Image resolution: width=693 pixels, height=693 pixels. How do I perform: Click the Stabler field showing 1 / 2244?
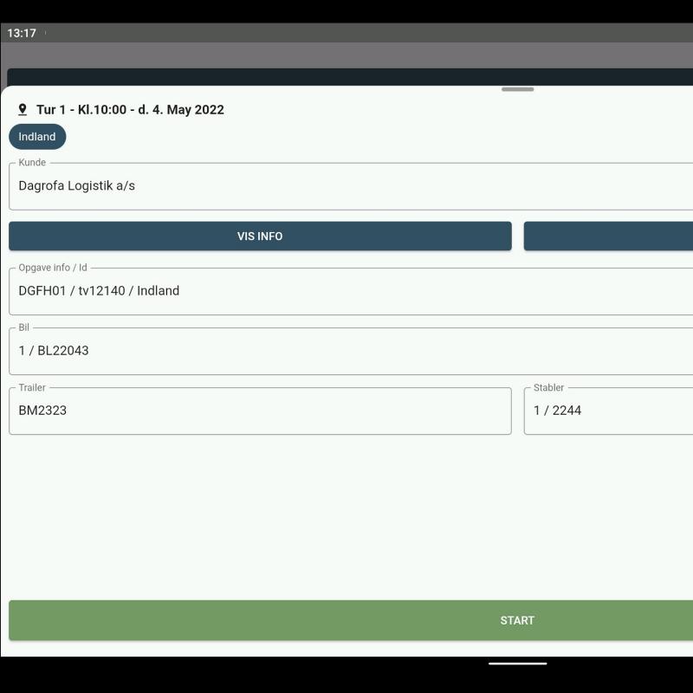tap(608, 411)
